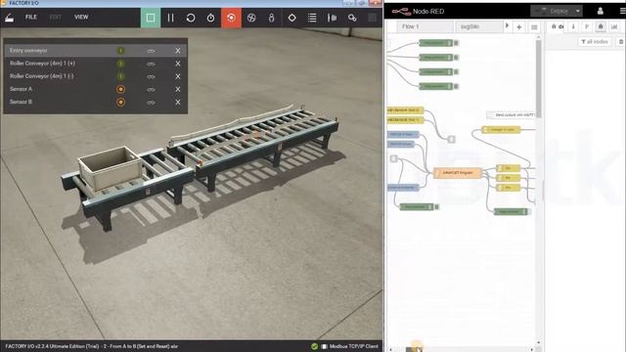The height and width of the screenshot is (352, 626).
Task: Remove Roller Conveyor (4m) 1 (+) tag
Action: point(178,64)
